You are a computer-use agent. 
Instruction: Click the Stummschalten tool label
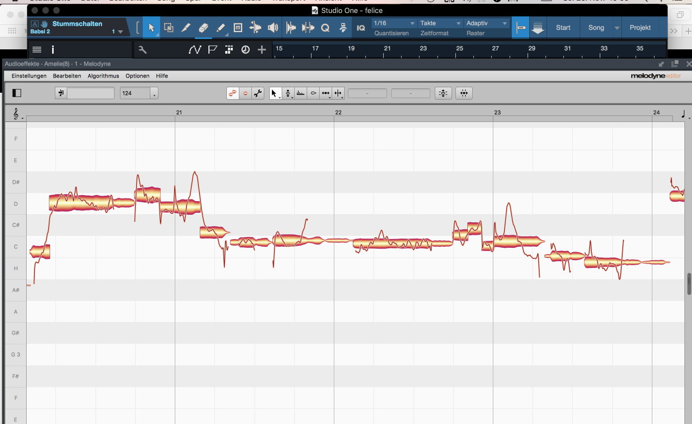(77, 24)
